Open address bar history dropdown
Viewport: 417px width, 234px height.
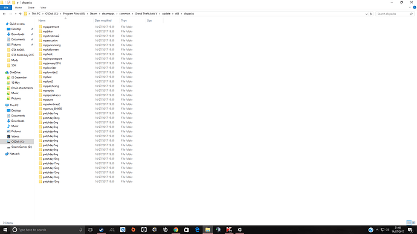[x=366, y=14]
